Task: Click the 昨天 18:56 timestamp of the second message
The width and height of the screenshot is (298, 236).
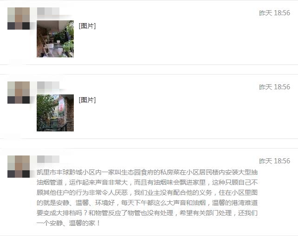Action: [274, 87]
